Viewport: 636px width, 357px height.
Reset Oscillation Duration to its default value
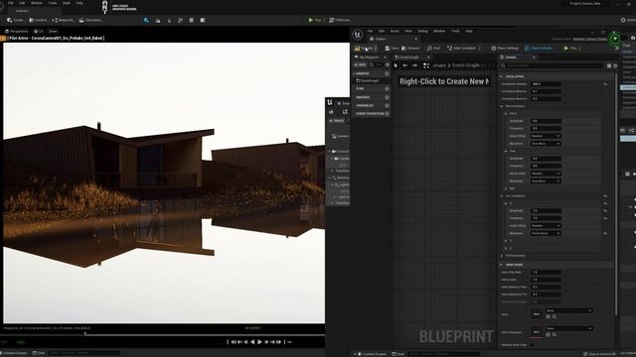coord(605,84)
